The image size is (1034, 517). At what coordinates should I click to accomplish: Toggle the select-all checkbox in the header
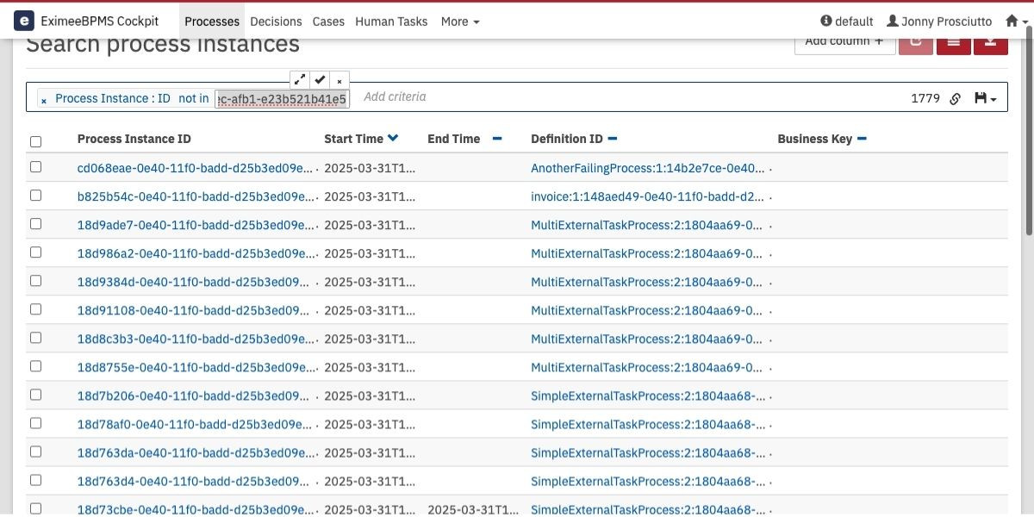click(35, 141)
